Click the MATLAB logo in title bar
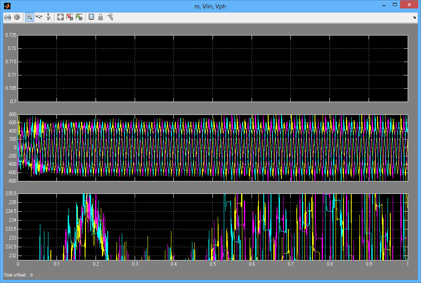This screenshot has width=421, height=283. (7, 6)
